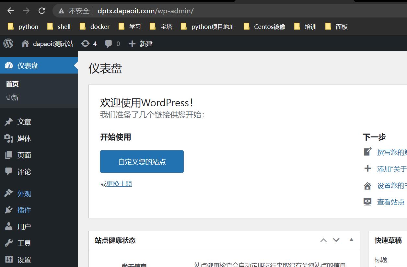Select 首页 in the dashboard submenu
Screen dimensions: 407x267
[12, 84]
